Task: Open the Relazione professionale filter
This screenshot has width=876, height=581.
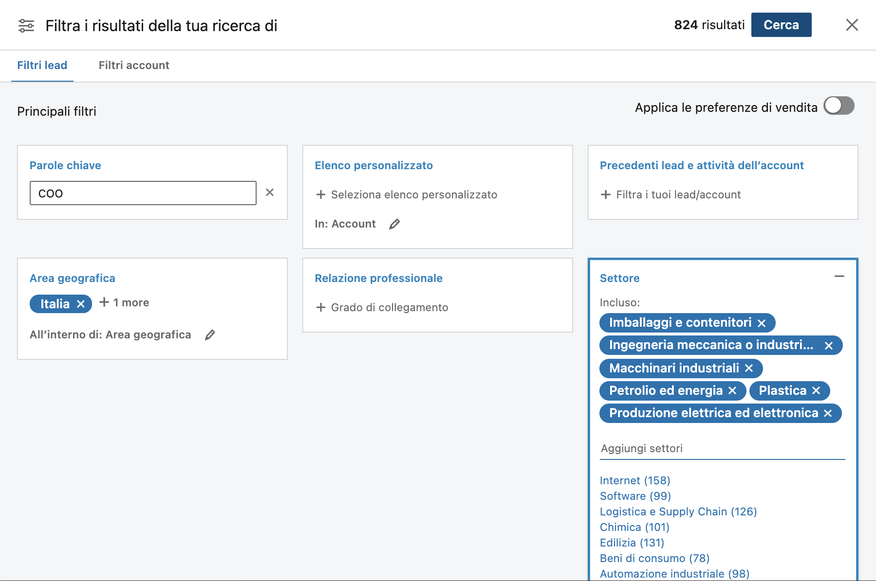Action: [379, 278]
